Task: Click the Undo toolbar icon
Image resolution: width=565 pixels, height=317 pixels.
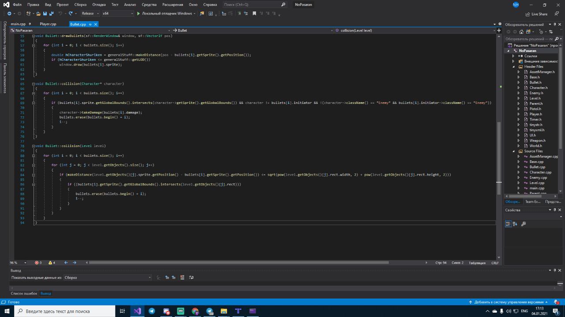Action: coord(60,14)
